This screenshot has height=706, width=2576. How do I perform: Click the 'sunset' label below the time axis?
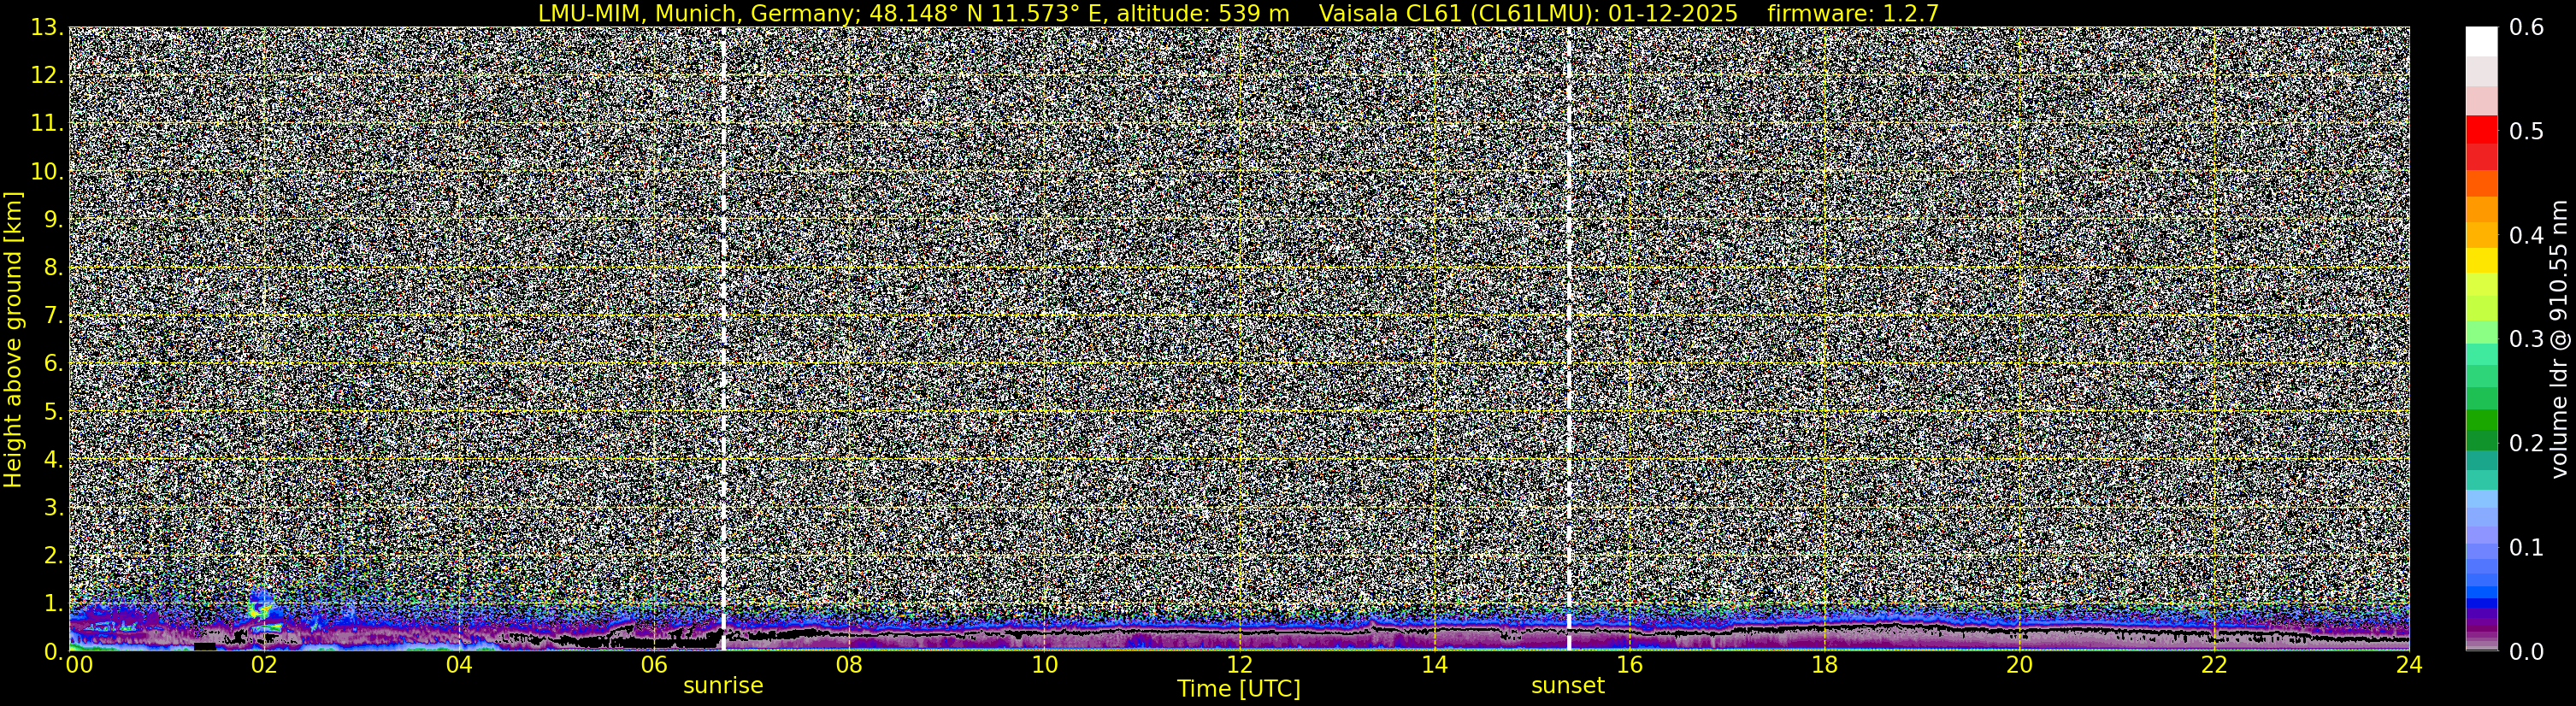point(1567,686)
